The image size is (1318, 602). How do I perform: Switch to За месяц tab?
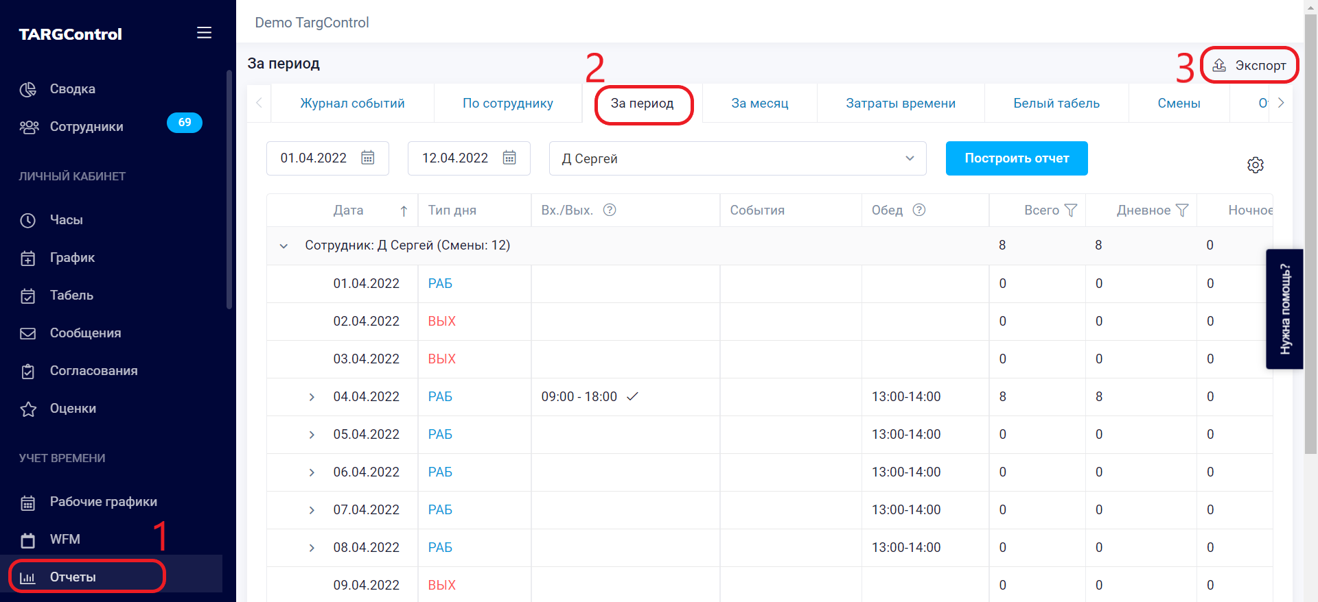(x=759, y=104)
